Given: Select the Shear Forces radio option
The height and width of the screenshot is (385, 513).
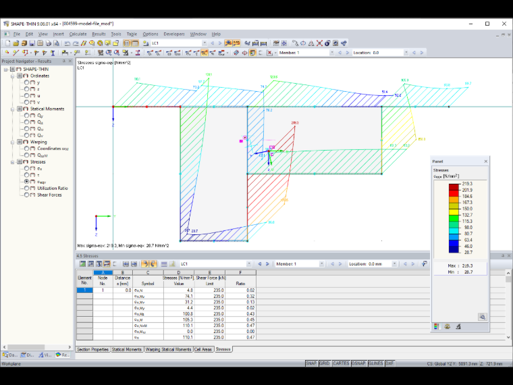Looking at the screenshot, I should coord(26,195).
